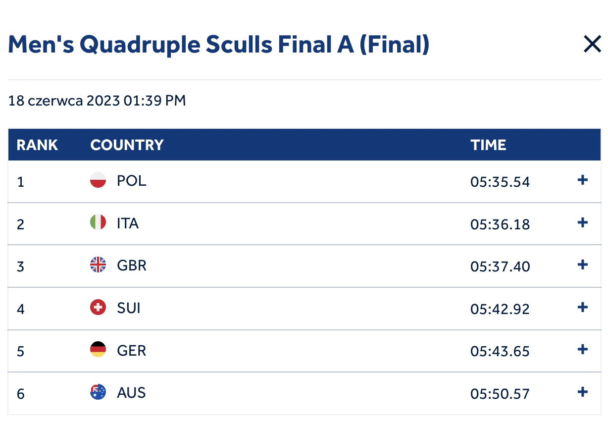Click the dialog title heading text

pos(218,45)
